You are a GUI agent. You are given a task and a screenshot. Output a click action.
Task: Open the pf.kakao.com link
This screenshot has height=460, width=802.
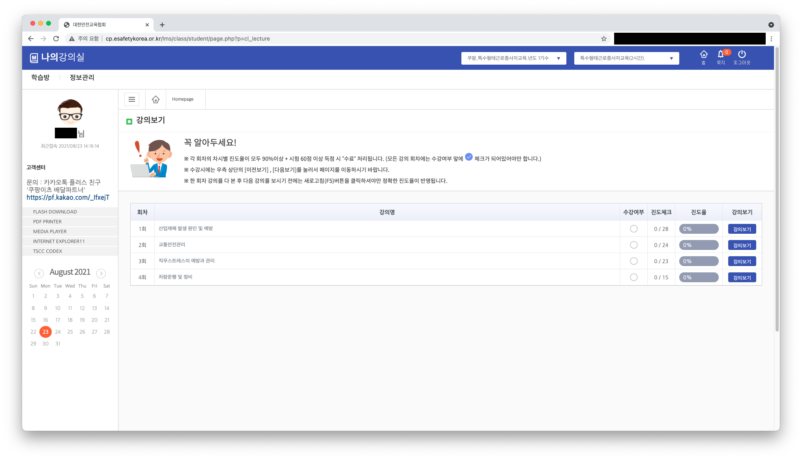click(68, 197)
